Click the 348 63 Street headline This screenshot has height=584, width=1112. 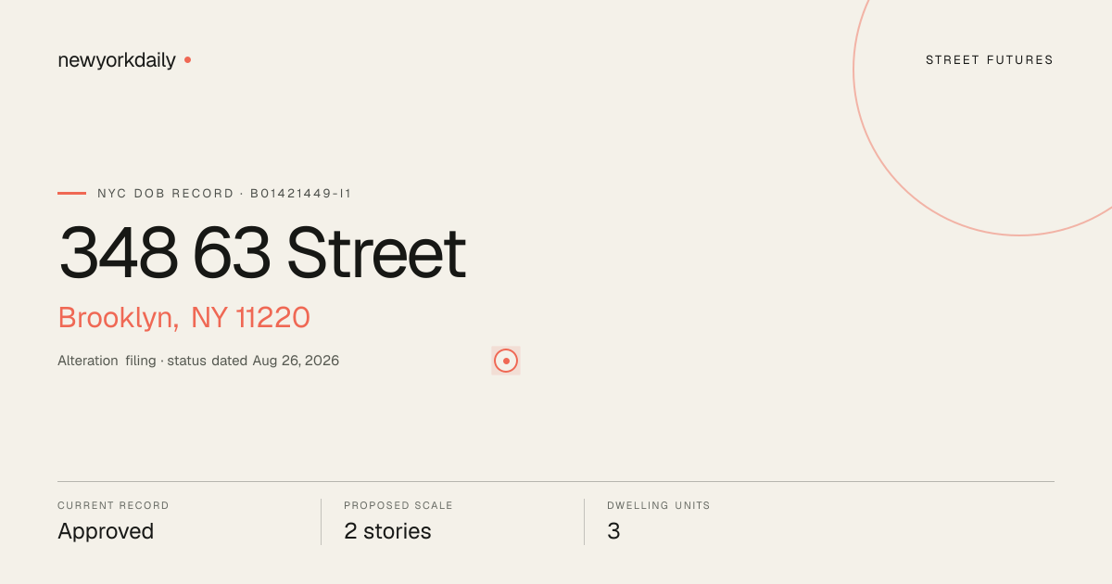262,253
